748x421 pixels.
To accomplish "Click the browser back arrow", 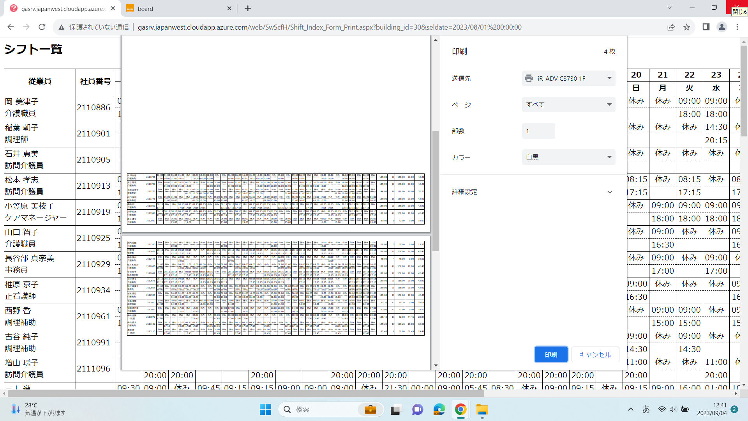I will (x=11, y=27).
